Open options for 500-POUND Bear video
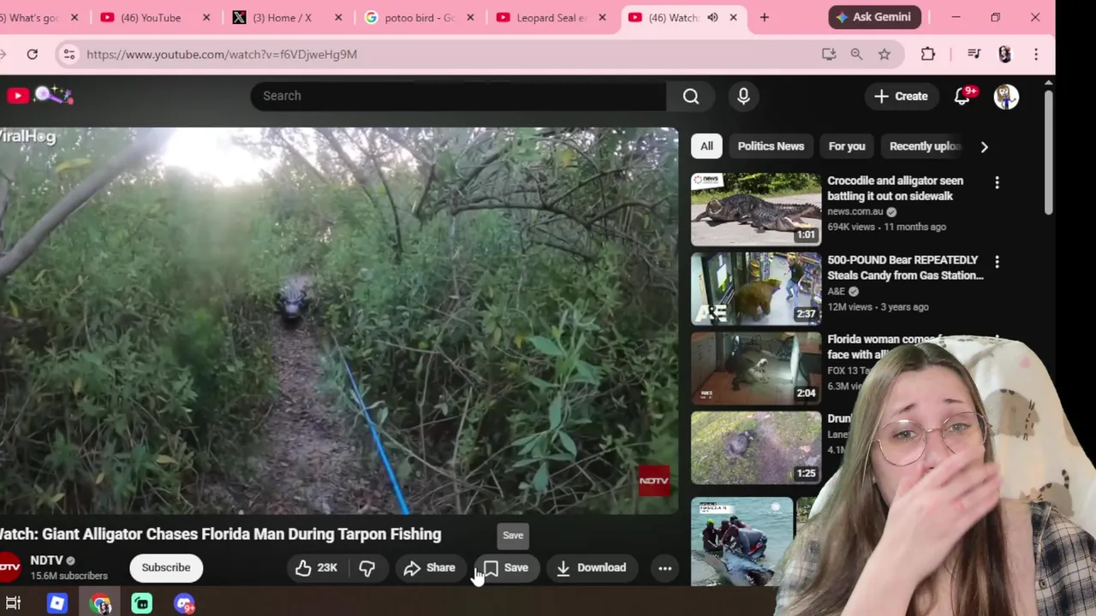1096x616 pixels. coord(997,261)
